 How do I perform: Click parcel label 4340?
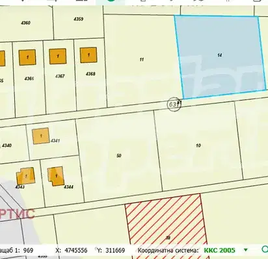(7, 145)
